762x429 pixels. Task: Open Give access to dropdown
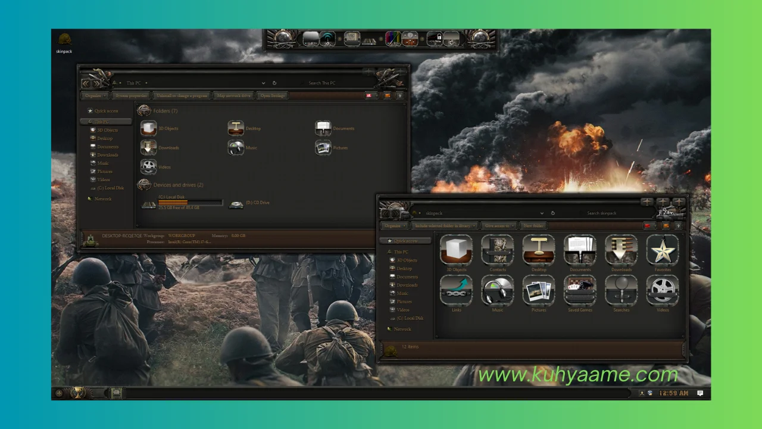(499, 226)
